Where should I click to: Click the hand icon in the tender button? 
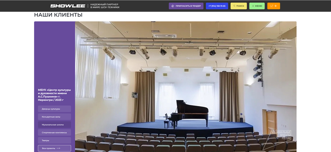[x=173, y=6]
